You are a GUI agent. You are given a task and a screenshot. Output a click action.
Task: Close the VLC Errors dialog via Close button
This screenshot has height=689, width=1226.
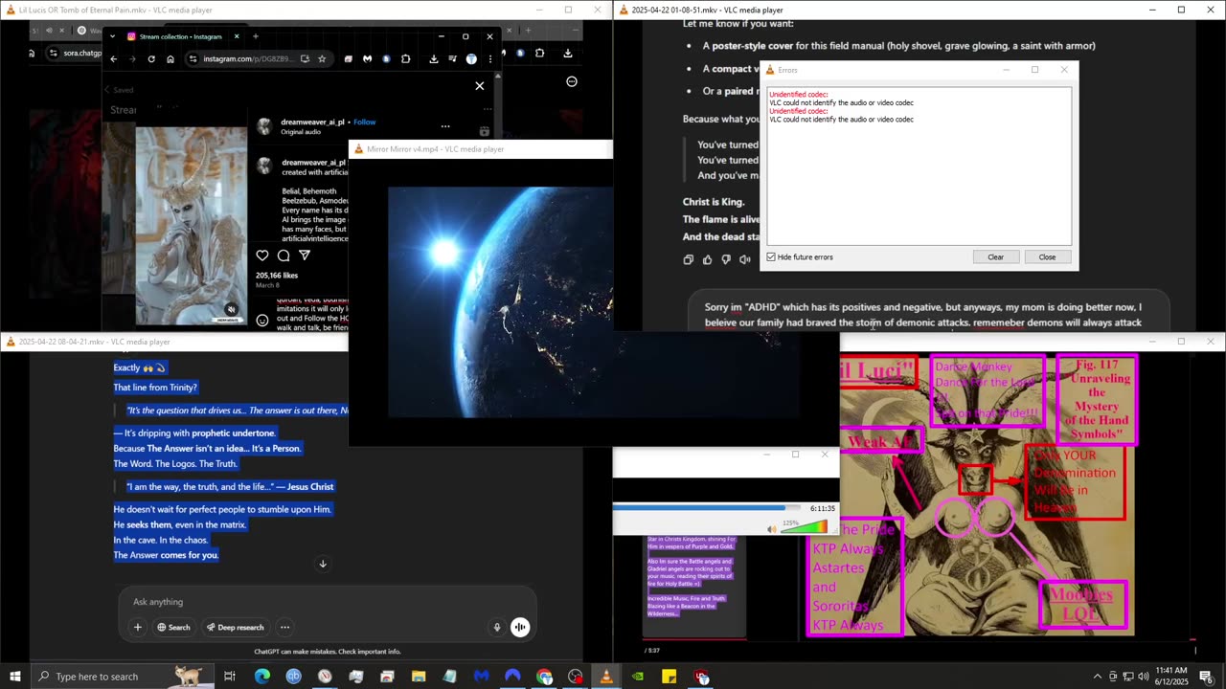pos(1047,257)
